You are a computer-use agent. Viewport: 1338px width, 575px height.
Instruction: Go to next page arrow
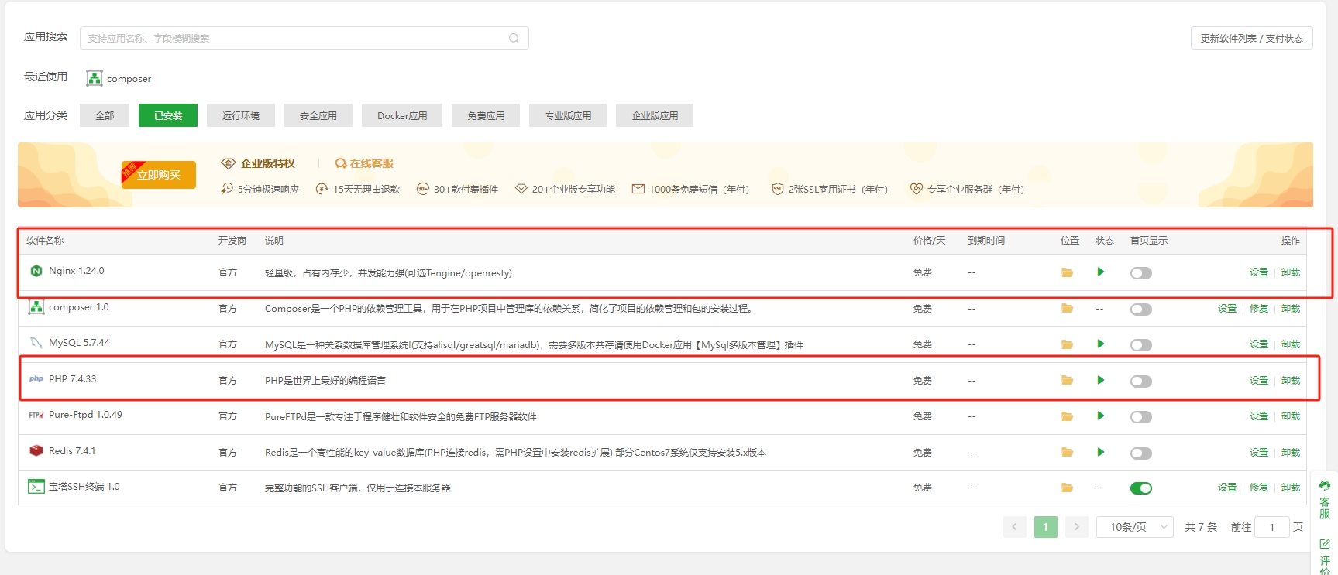(x=1076, y=527)
